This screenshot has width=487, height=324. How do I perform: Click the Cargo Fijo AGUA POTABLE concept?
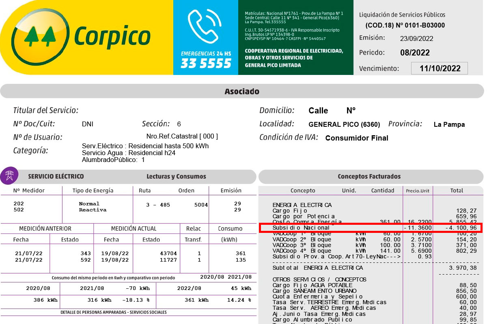point(313,285)
